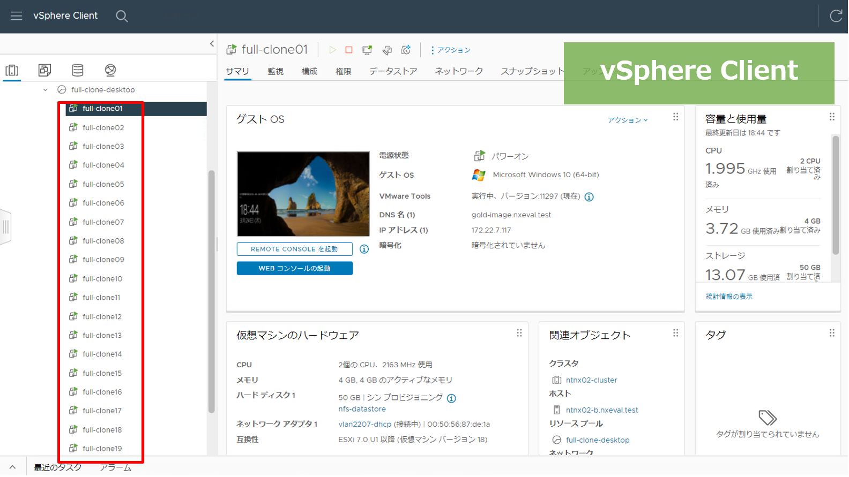Image resolution: width=849 pixels, height=477 pixels.
Task: Click drag handle of タグ card
Action: tap(832, 334)
